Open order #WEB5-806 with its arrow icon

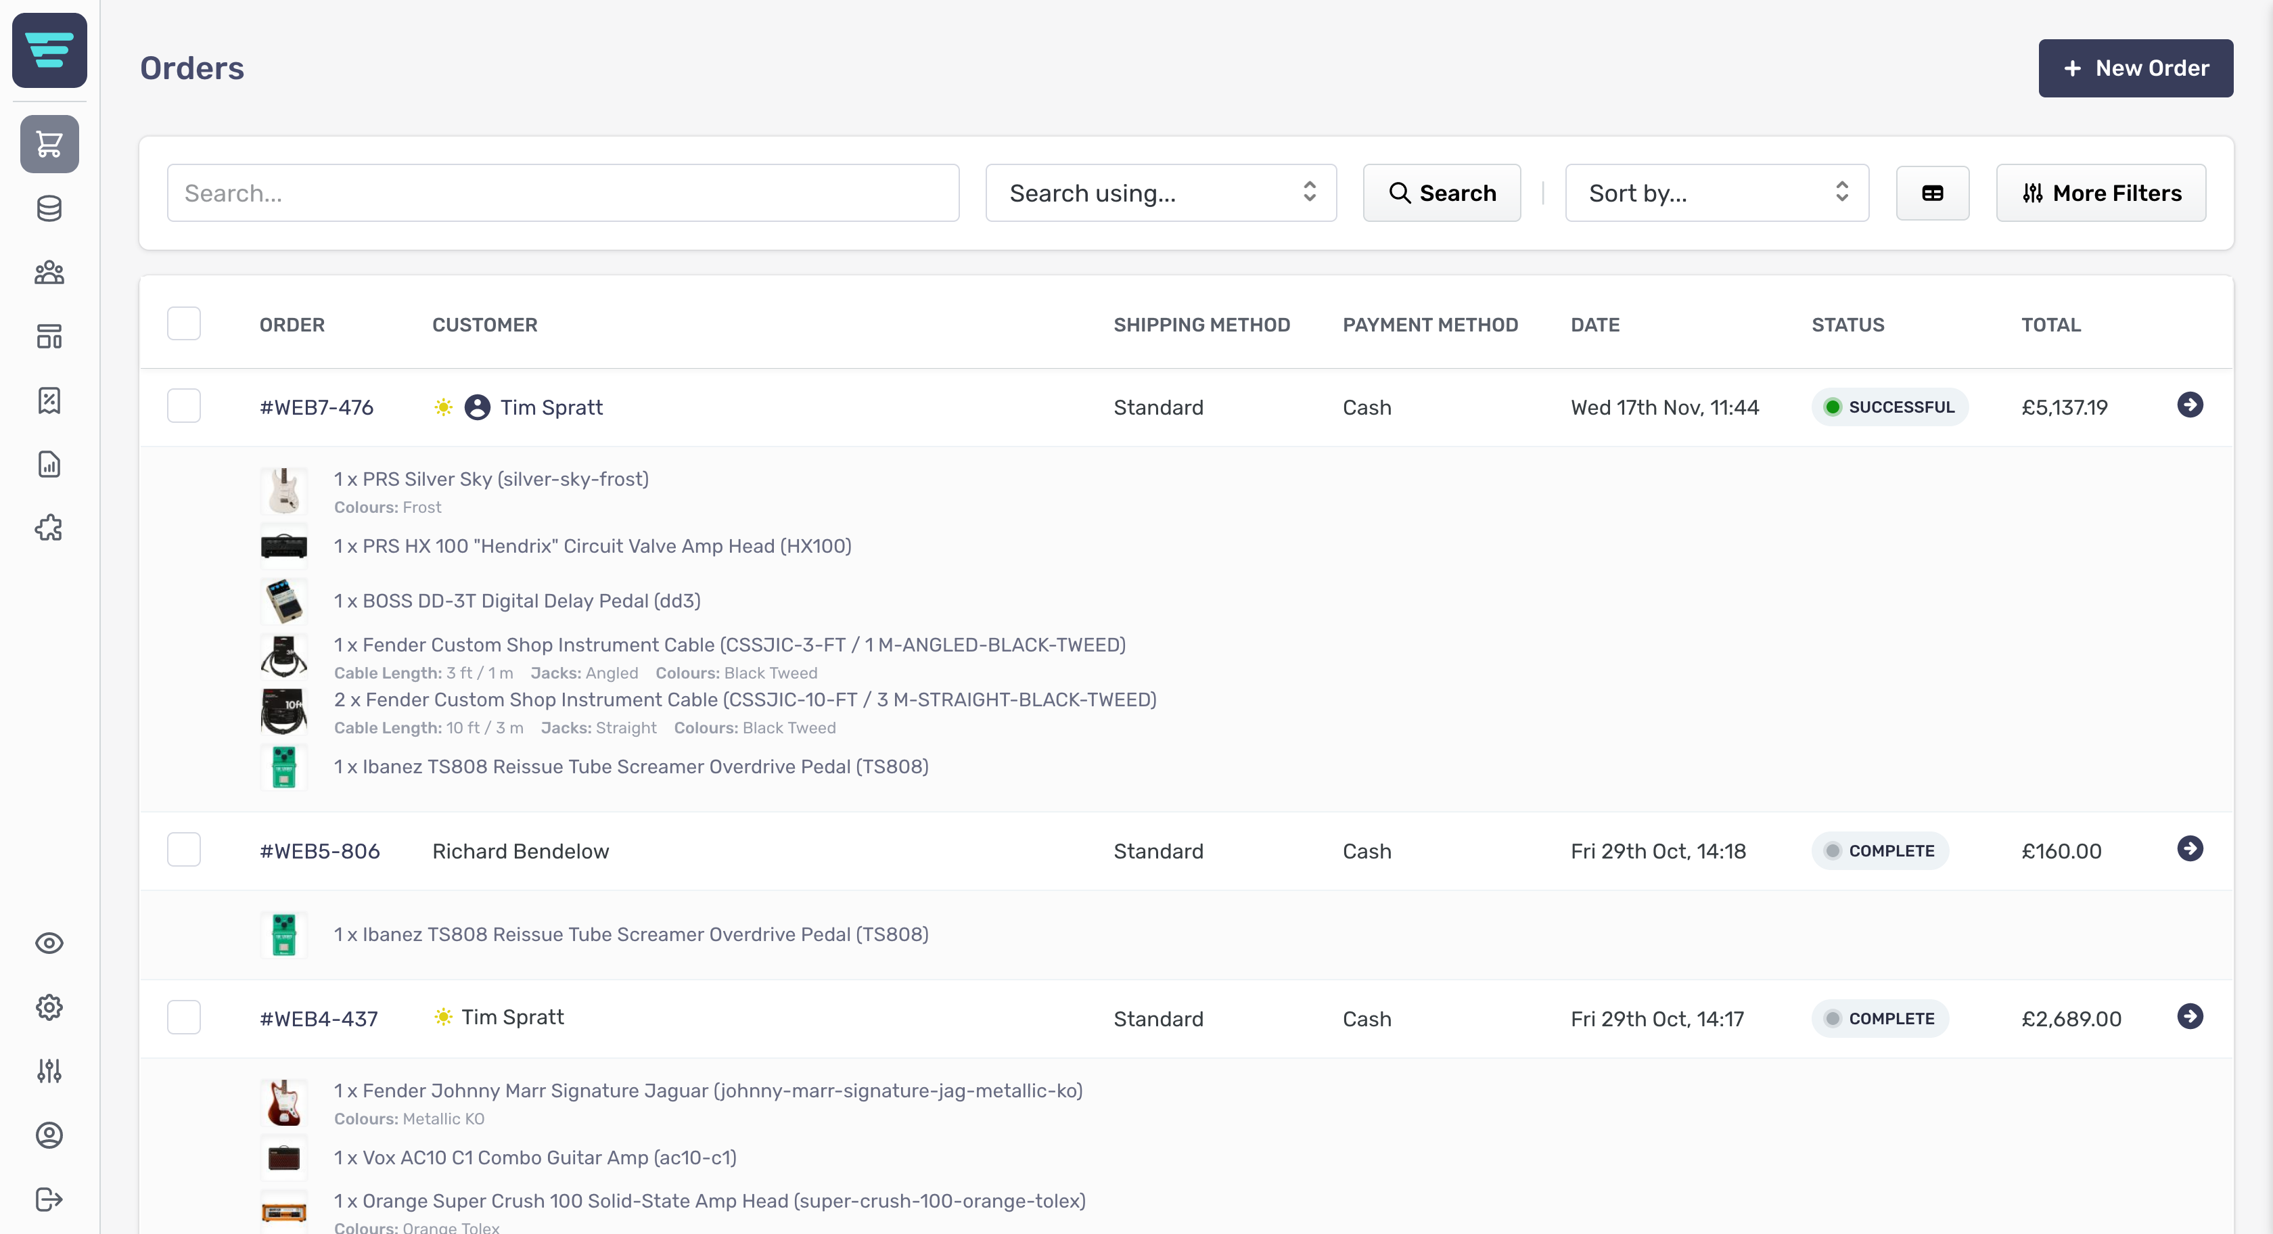pos(2190,849)
